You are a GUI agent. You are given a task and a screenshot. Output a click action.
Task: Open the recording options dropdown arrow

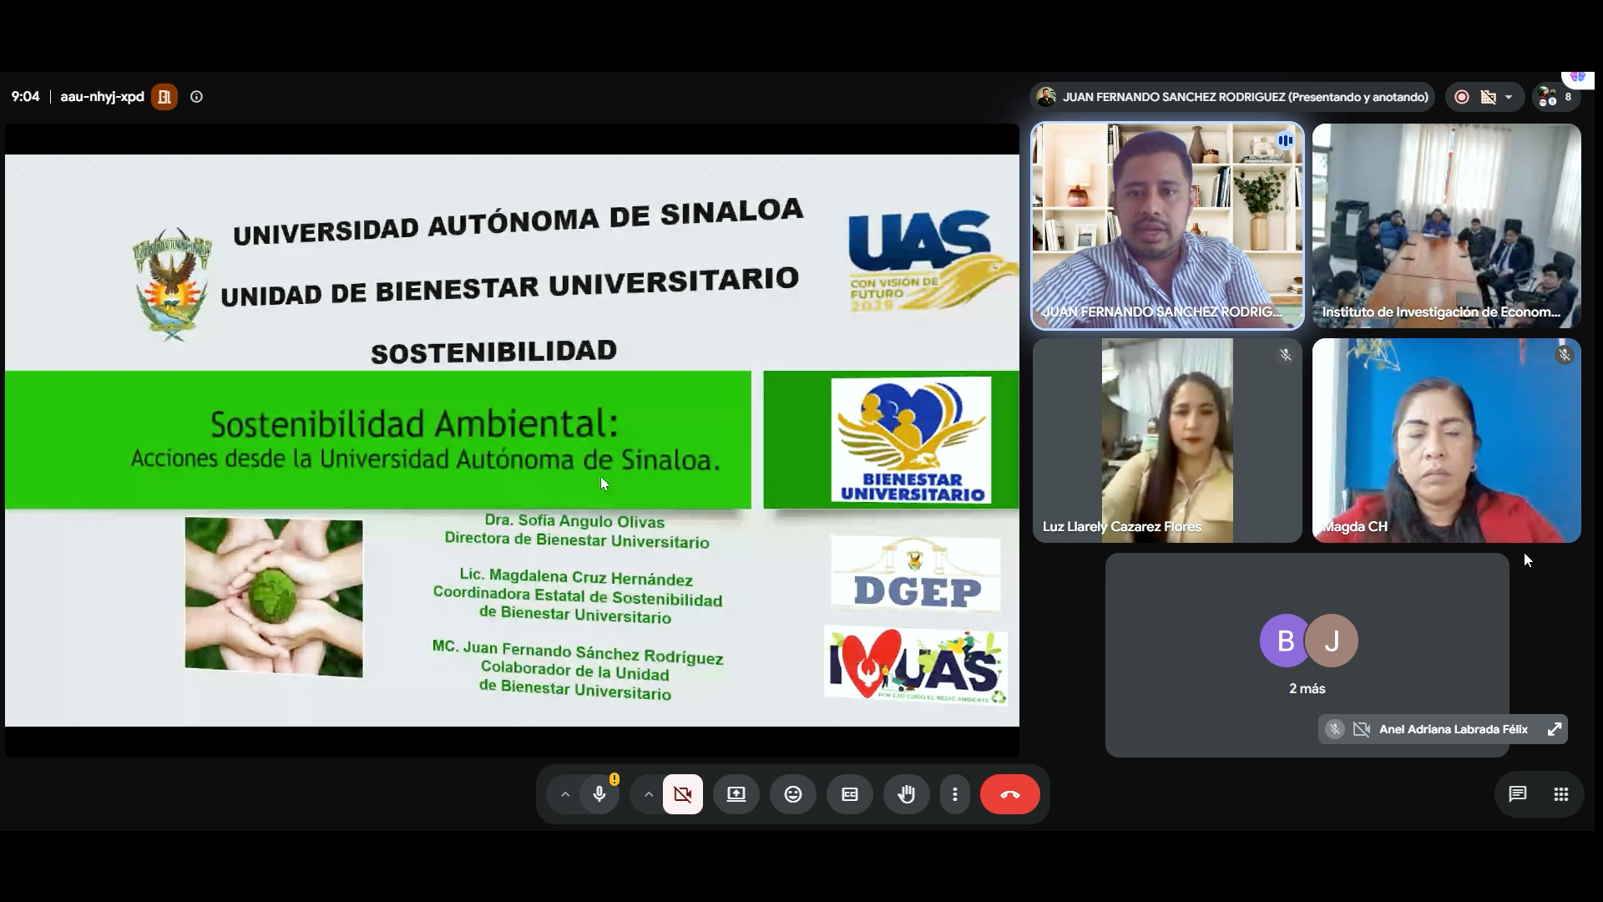tap(1509, 97)
